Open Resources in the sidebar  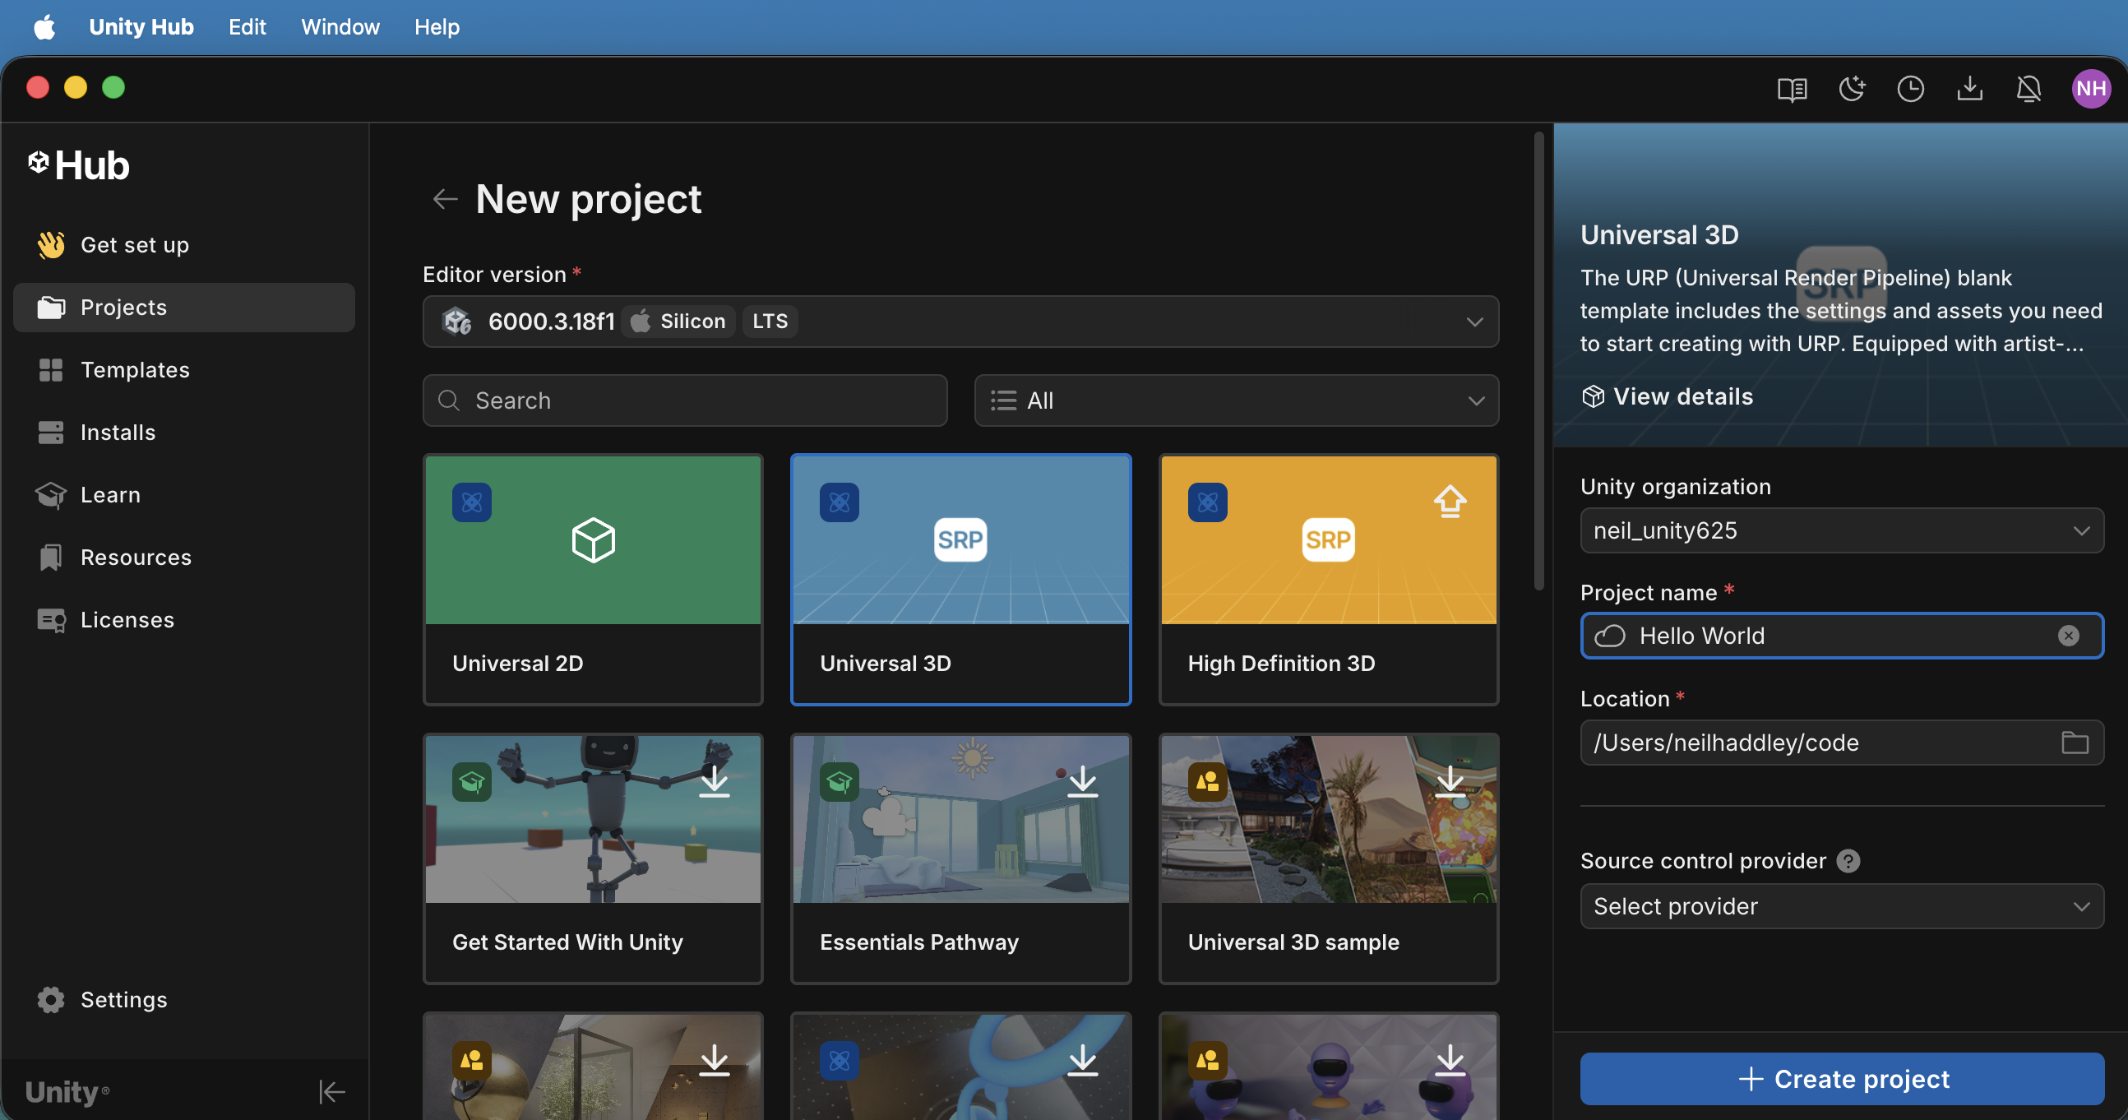coord(184,558)
